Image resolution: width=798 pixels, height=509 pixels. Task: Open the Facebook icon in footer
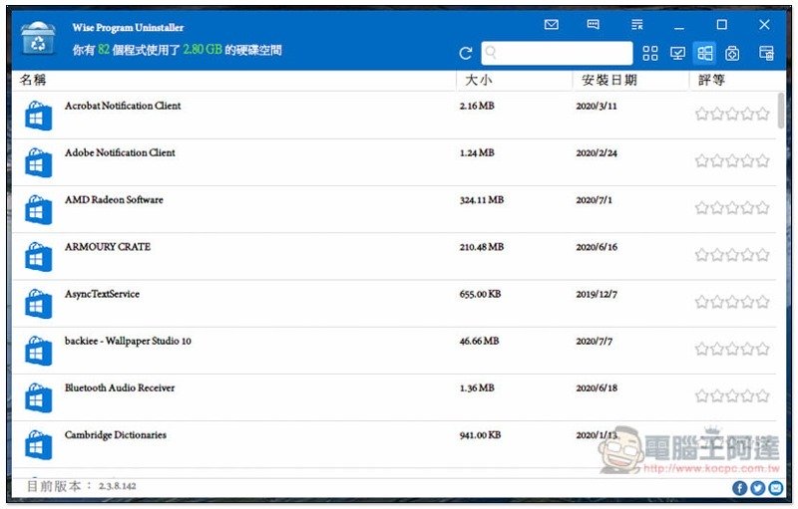739,488
